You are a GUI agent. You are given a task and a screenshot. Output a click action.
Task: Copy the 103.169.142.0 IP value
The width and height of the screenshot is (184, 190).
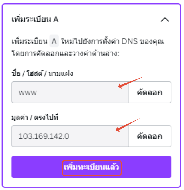click(x=150, y=136)
